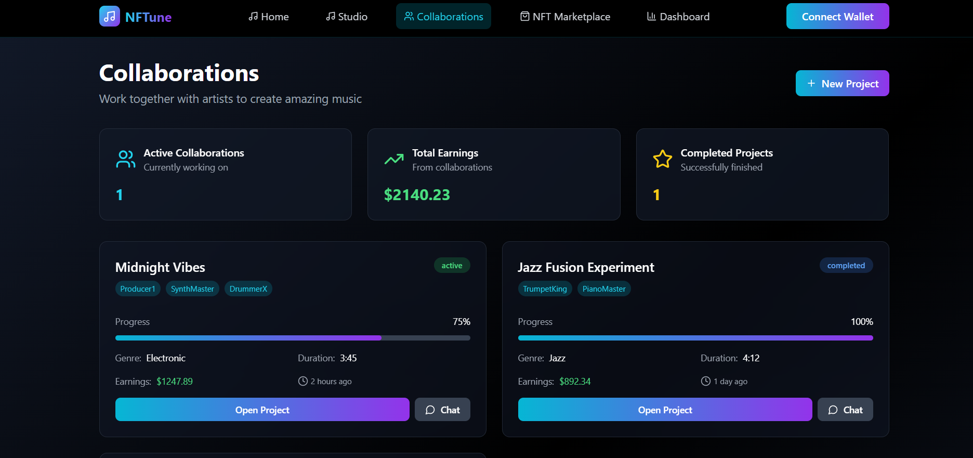
Task: Click the Total Earnings card title
Action: [x=445, y=153]
